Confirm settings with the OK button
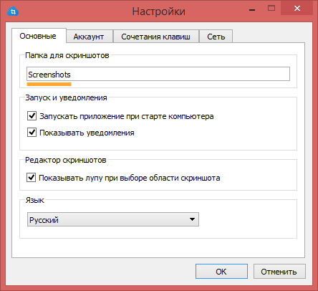This screenshot has width=318, height=291. click(221, 272)
